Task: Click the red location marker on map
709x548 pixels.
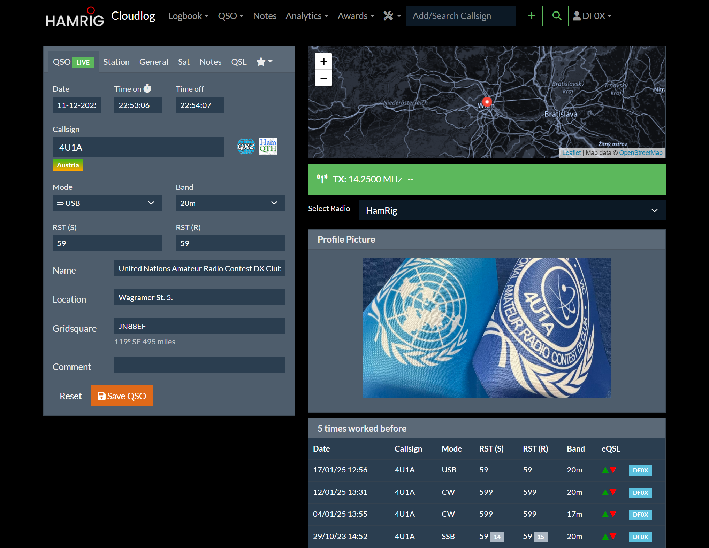Action: (x=487, y=102)
